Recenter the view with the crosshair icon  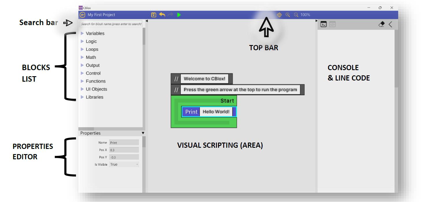pos(279,15)
